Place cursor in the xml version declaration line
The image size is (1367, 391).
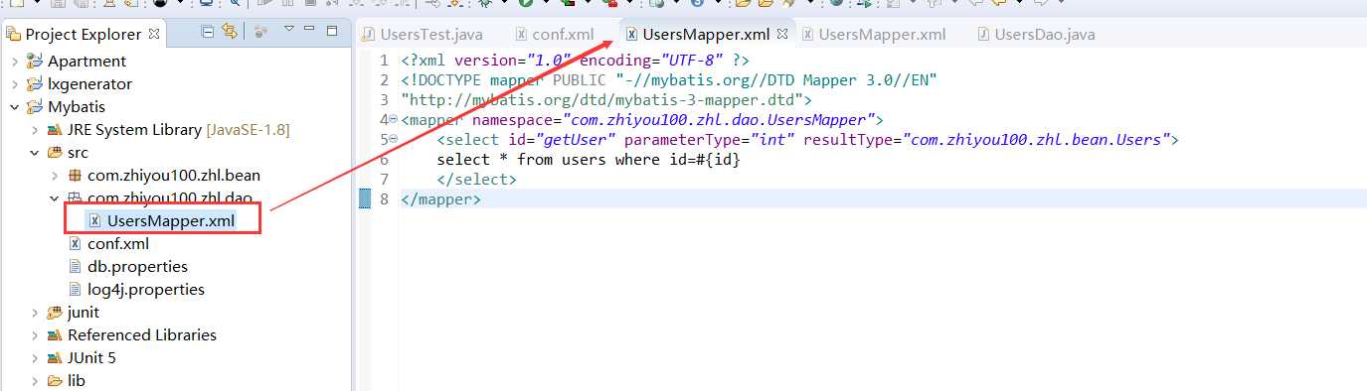(x=575, y=61)
